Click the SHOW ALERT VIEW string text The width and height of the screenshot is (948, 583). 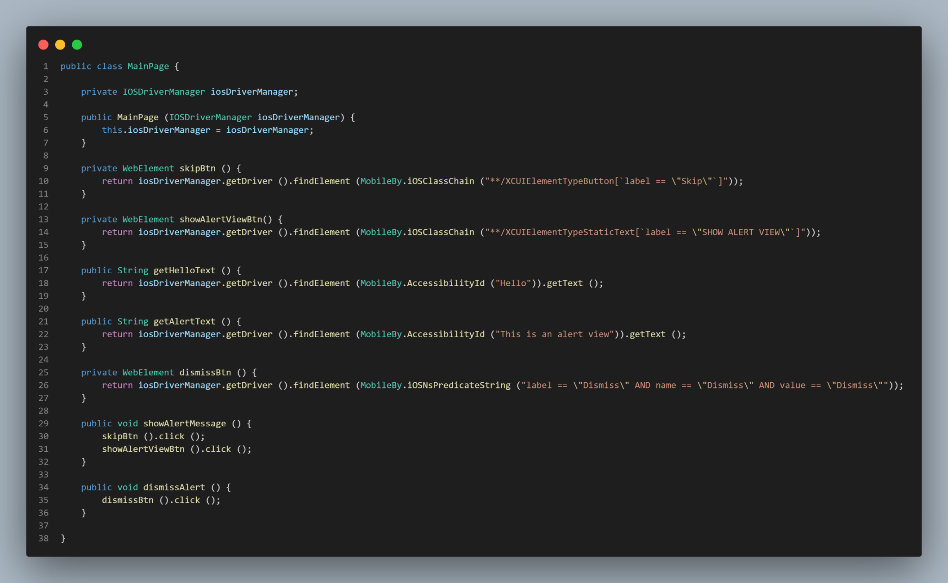tap(741, 232)
